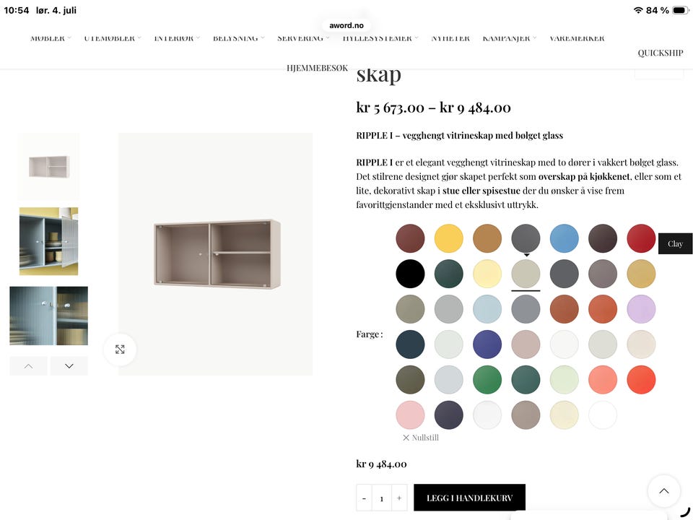Open fullscreen image zoom icon
Screen dimensions: 693x520
[x=120, y=350]
